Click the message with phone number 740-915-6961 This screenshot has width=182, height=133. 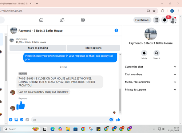(x=60, y=82)
